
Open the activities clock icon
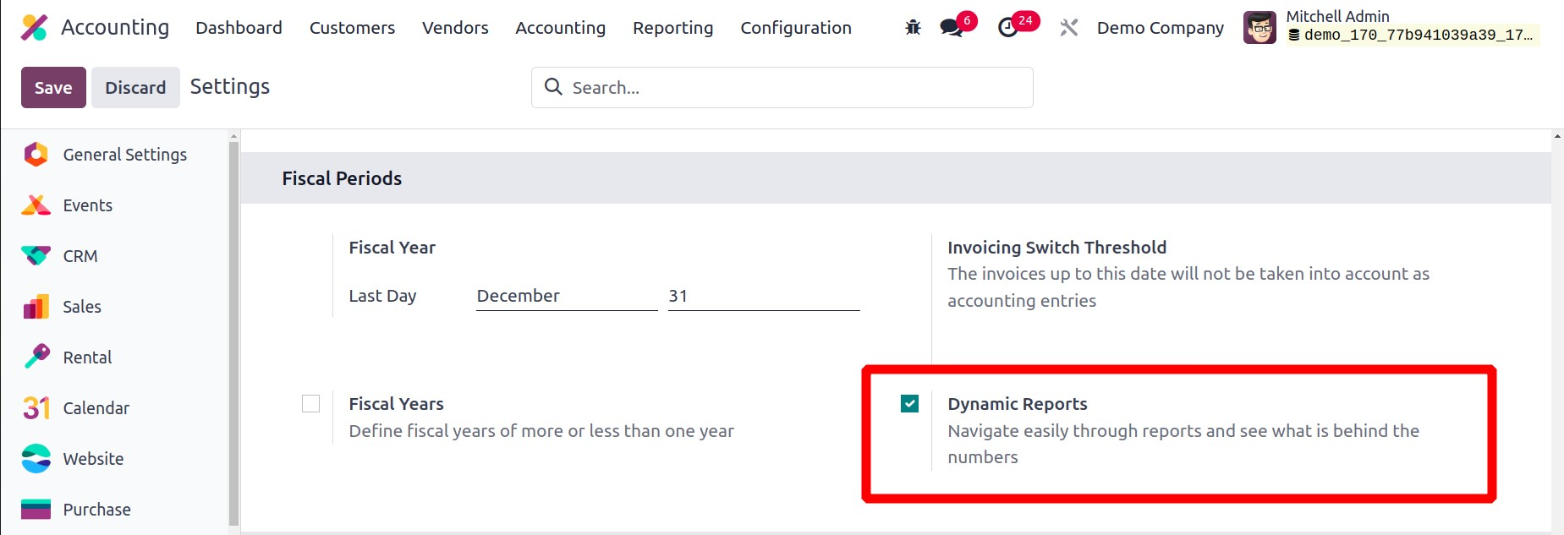coord(1007,28)
